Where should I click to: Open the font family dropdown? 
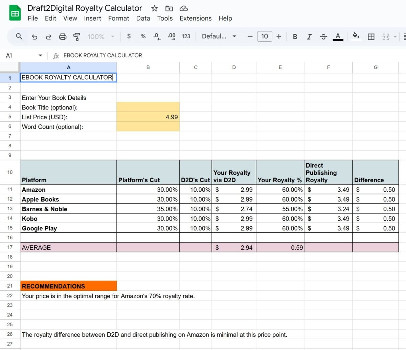219,36
